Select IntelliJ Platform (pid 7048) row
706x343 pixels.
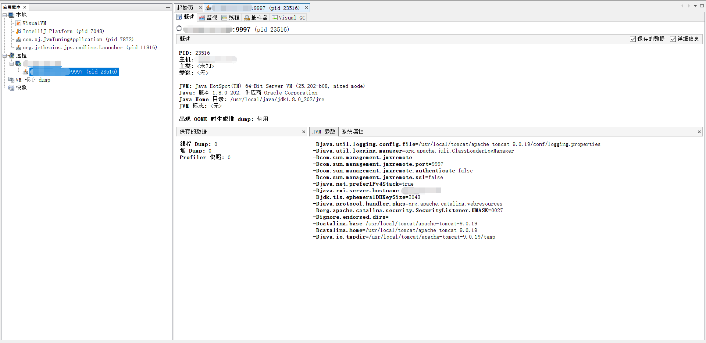(x=63, y=31)
